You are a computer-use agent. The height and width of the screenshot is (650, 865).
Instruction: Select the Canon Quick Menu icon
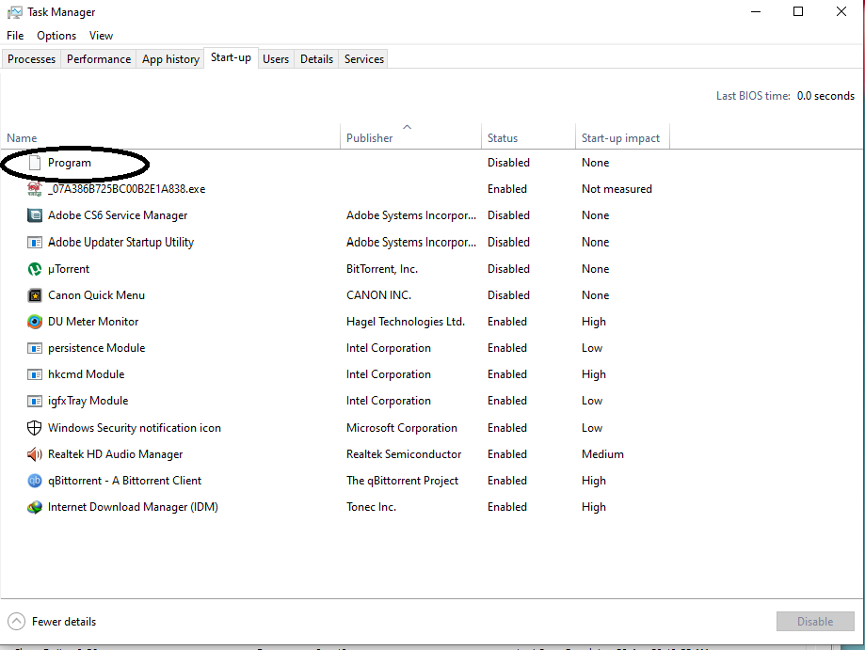coord(35,295)
